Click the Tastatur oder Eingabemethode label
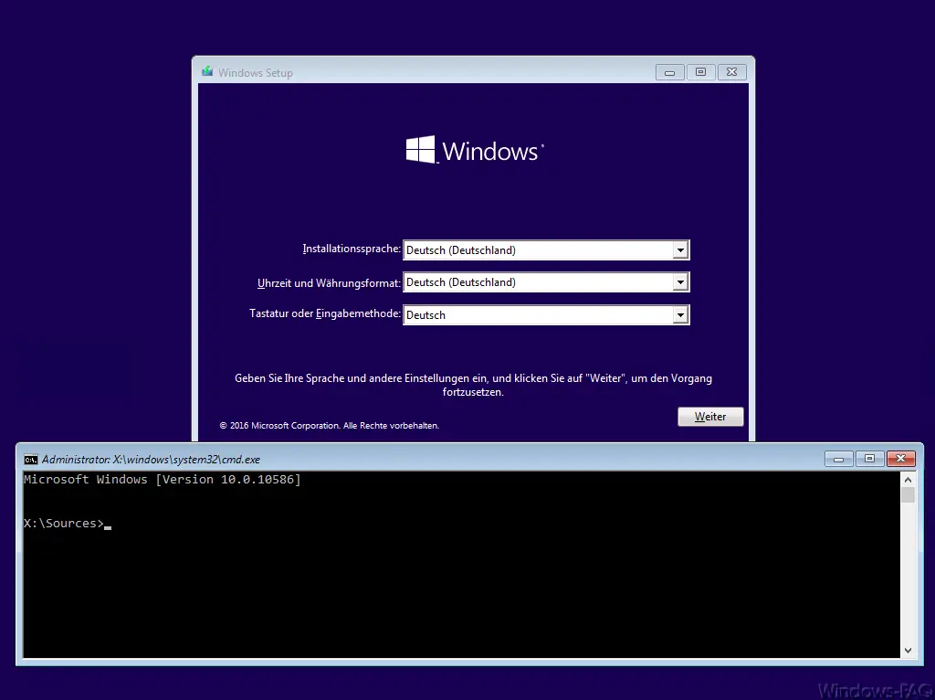The width and height of the screenshot is (935, 700). point(325,313)
